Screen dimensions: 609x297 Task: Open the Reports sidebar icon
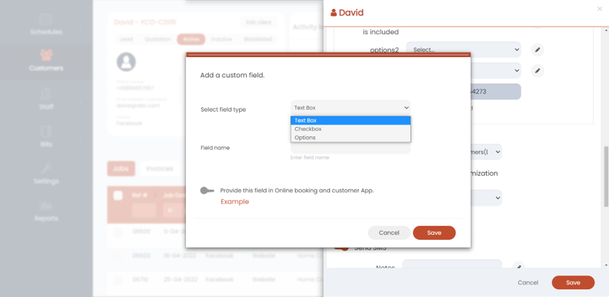(x=46, y=206)
